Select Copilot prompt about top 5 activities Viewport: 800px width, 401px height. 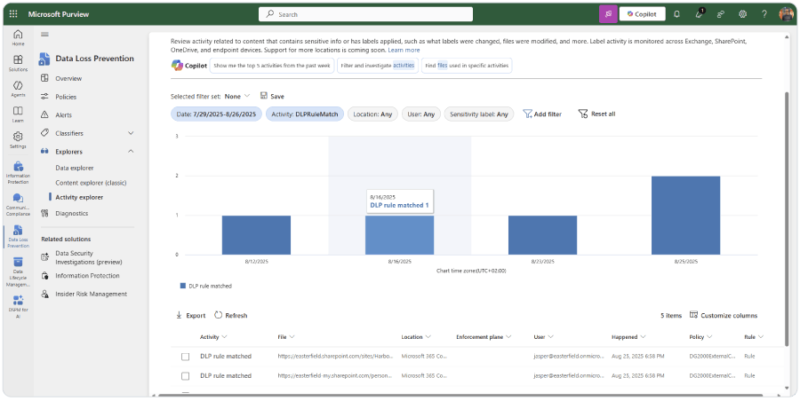tap(272, 66)
